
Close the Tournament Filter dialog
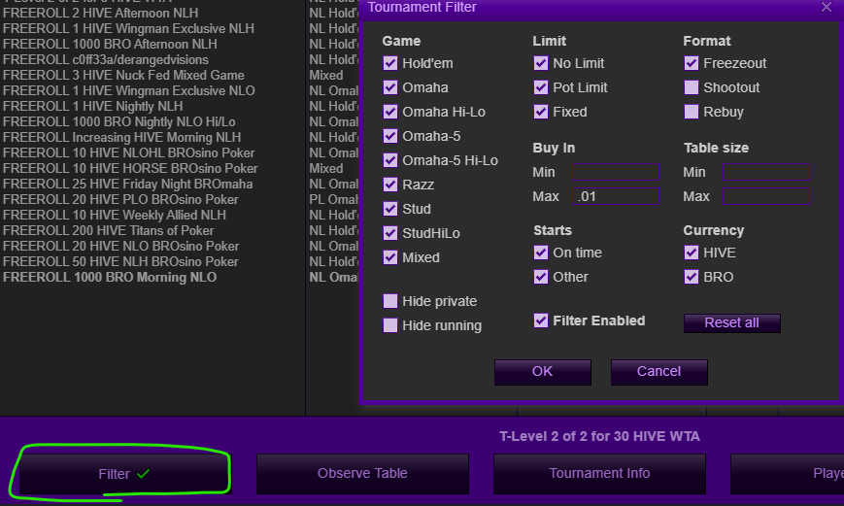(827, 7)
